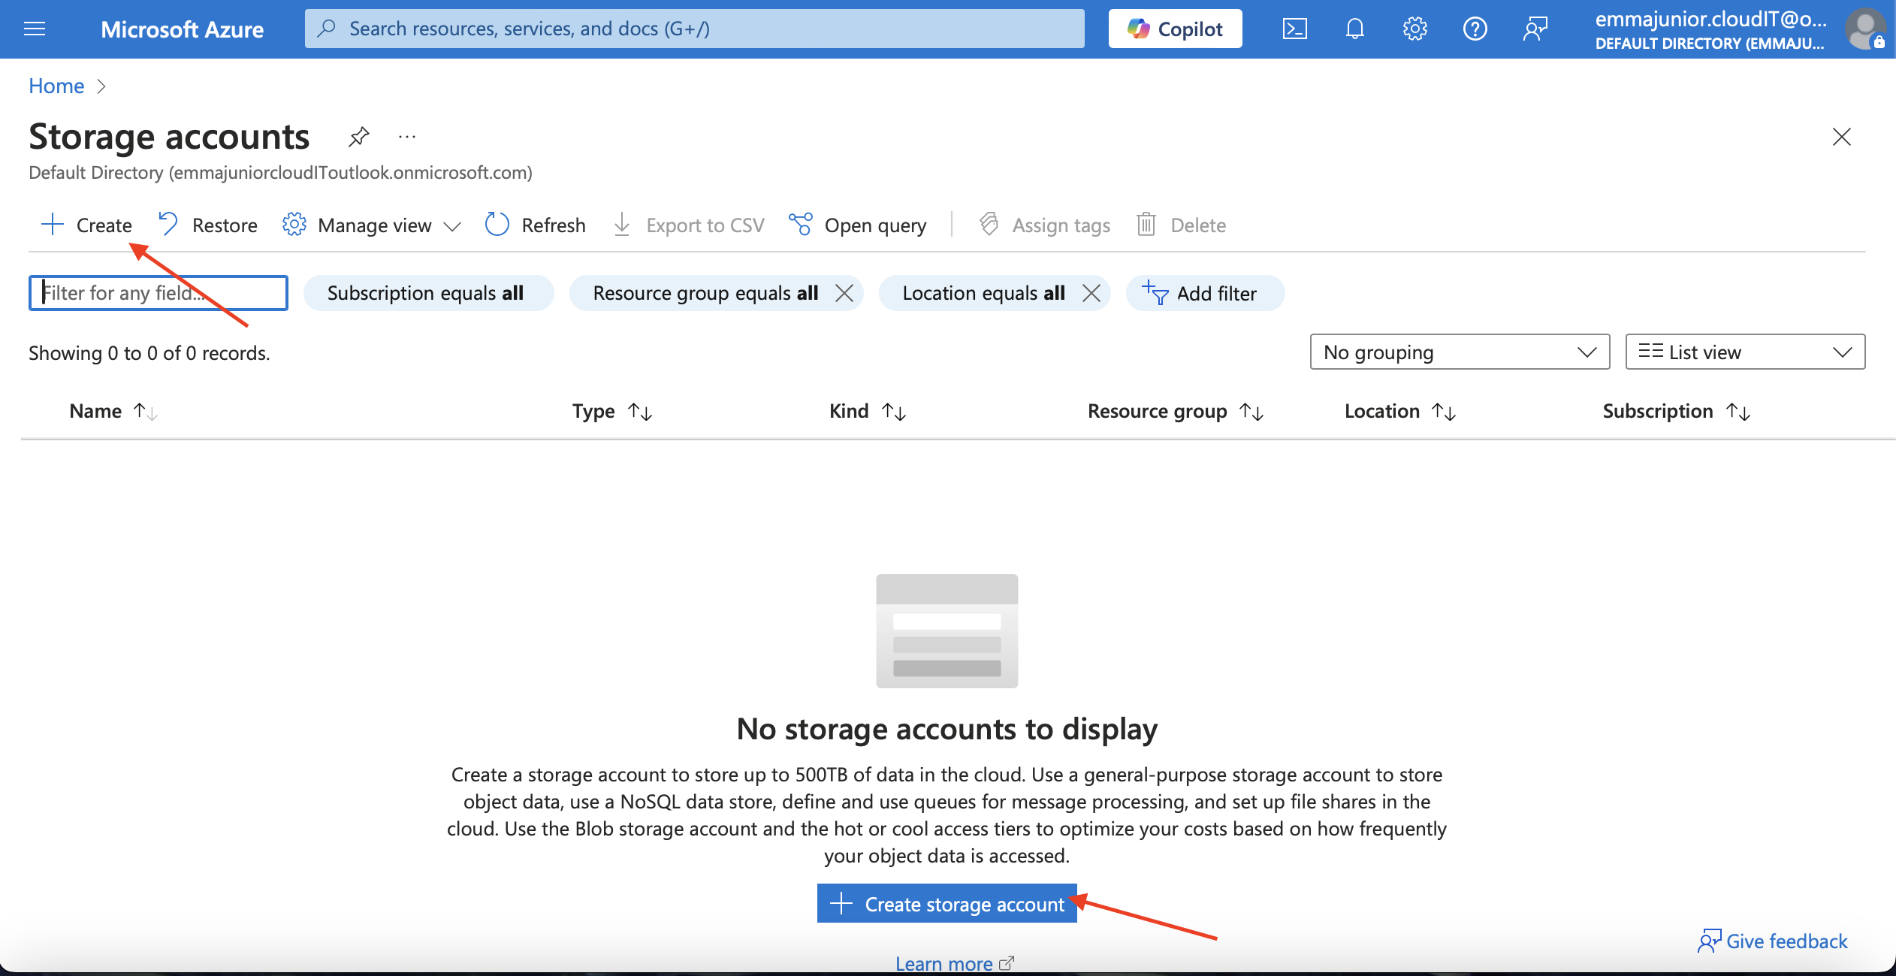The height and width of the screenshot is (976, 1896).
Task: Expand the List view dropdown
Action: pos(1745,352)
